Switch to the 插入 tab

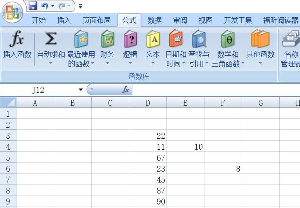tap(64, 20)
